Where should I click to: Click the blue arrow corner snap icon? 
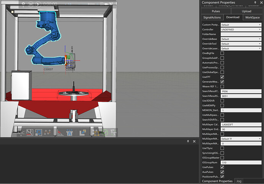click(x=83, y=132)
